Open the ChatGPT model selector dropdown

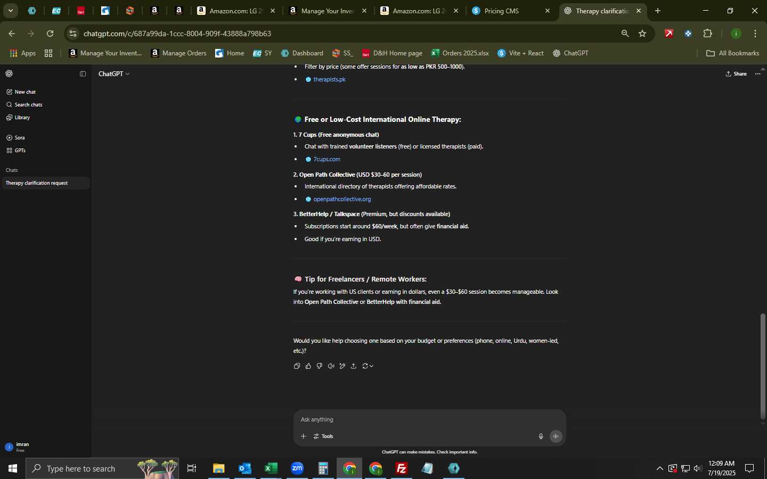coord(114,74)
